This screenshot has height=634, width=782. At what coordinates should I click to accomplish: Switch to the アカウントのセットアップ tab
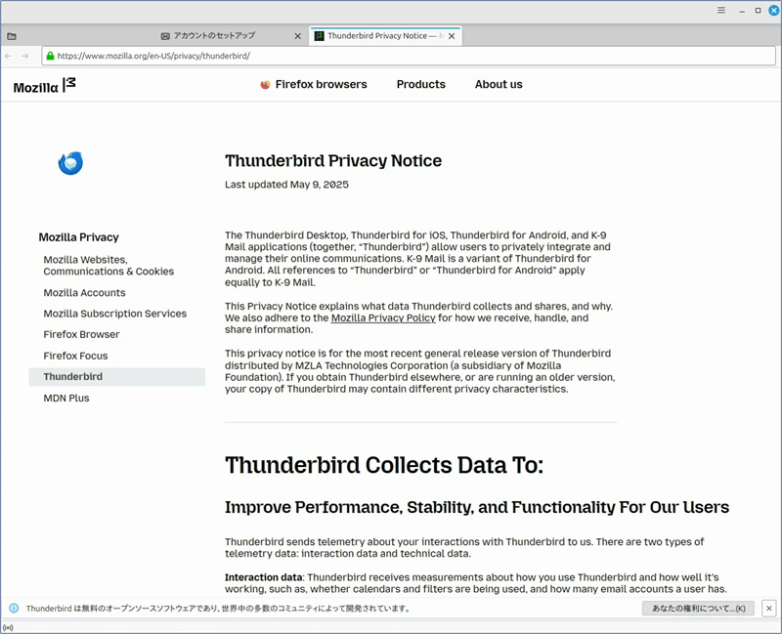[232, 36]
